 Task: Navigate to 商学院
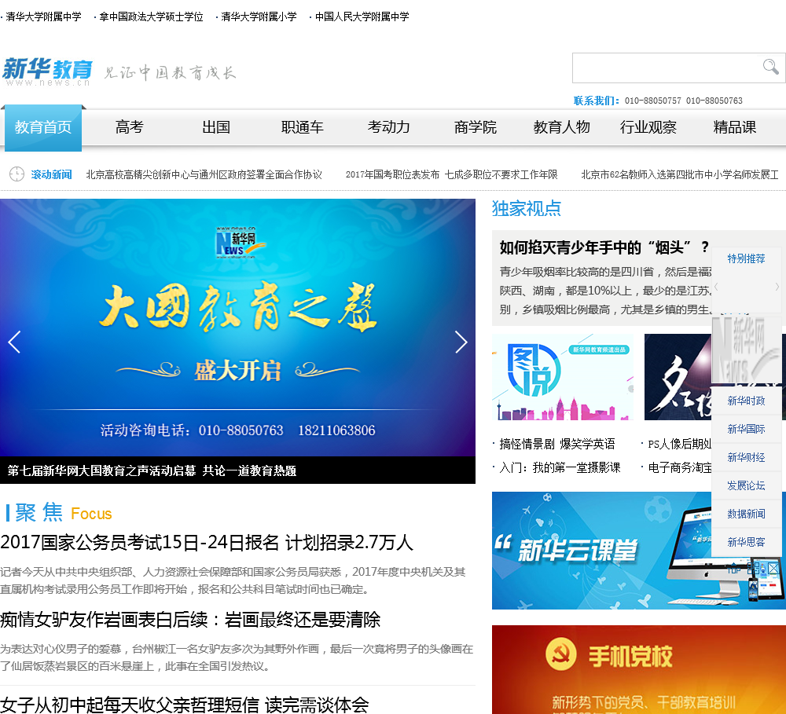pos(476,127)
